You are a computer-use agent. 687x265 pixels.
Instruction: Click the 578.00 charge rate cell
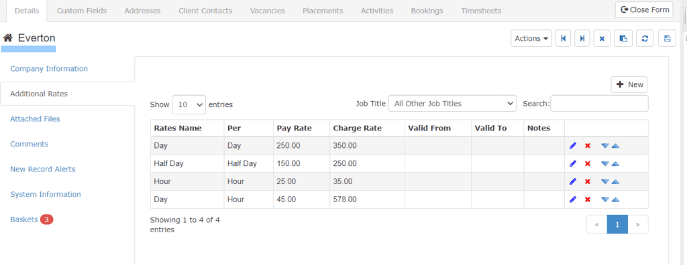pos(367,199)
